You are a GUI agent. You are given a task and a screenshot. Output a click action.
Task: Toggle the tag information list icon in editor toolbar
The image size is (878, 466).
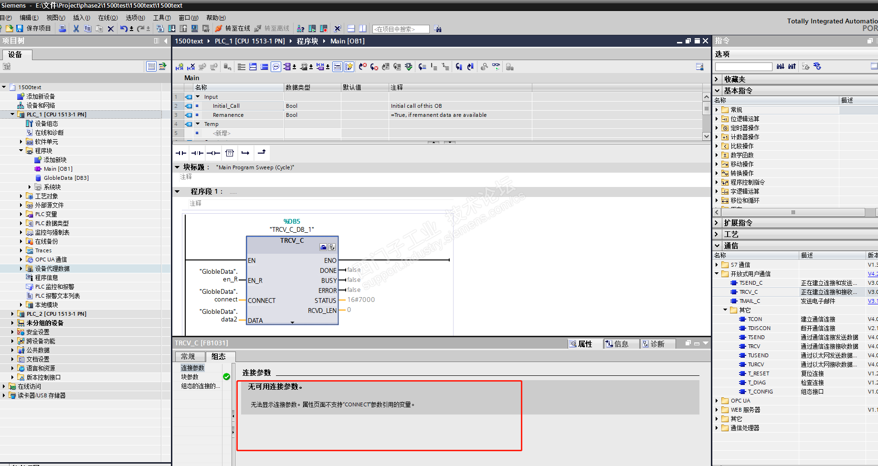pyautogui.click(x=337, y=67)
